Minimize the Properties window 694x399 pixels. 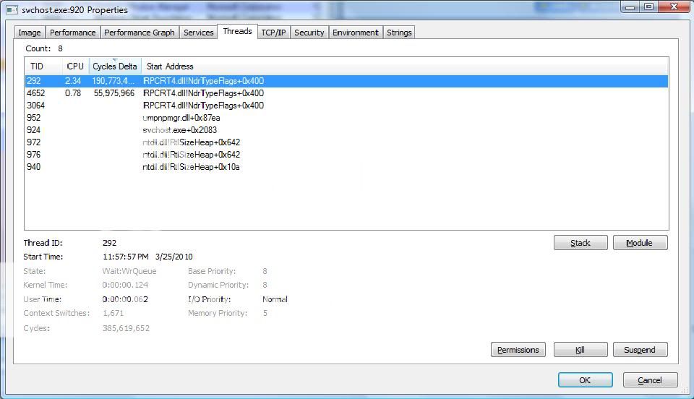(630, 7)
